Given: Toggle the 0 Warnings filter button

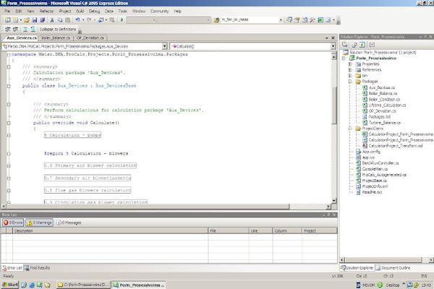Looking at the screenshot, I should point(40,223).
